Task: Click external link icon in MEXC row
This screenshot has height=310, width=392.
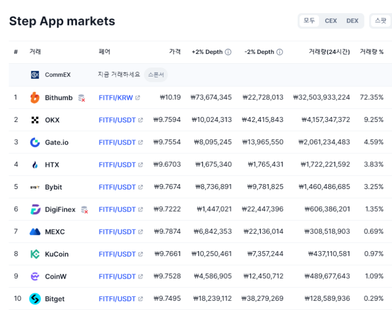Action: (141, 232)
